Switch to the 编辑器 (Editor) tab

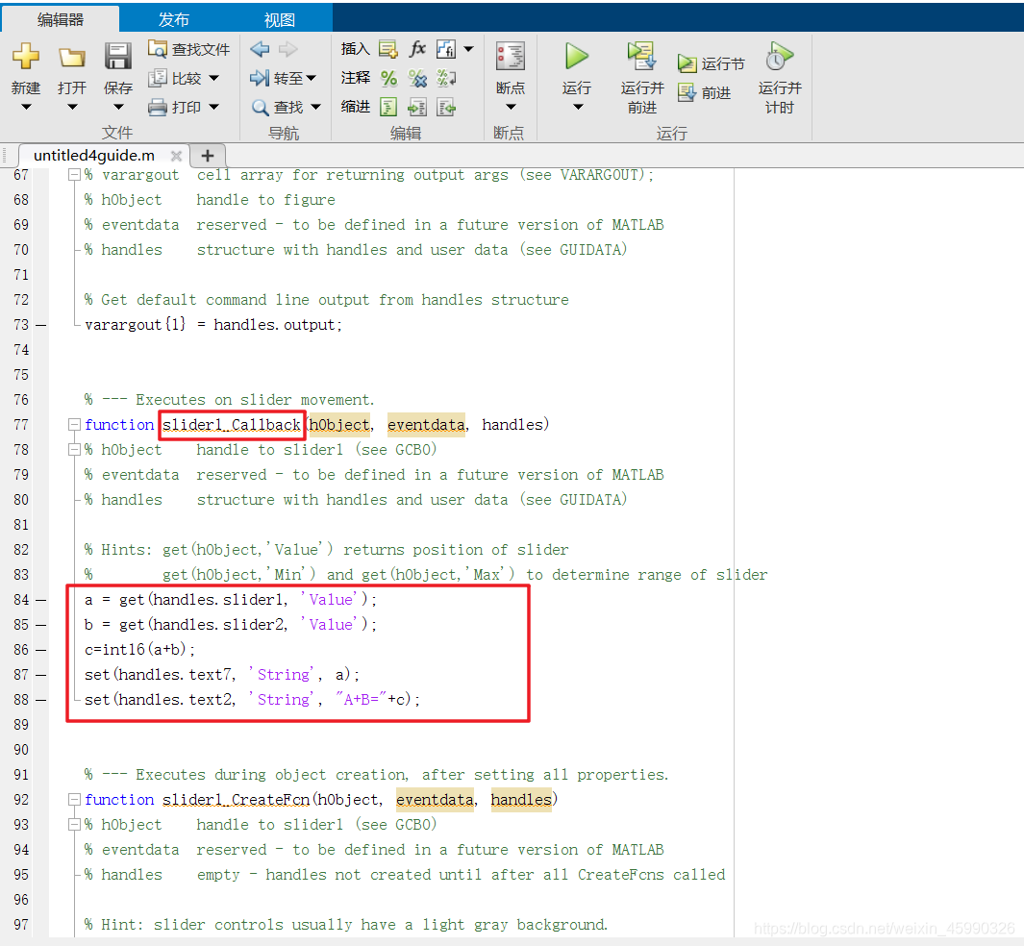point(60,19)
